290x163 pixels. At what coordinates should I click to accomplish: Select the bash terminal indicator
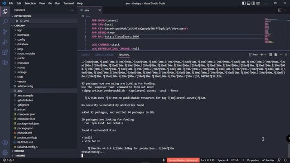(254, 55)
